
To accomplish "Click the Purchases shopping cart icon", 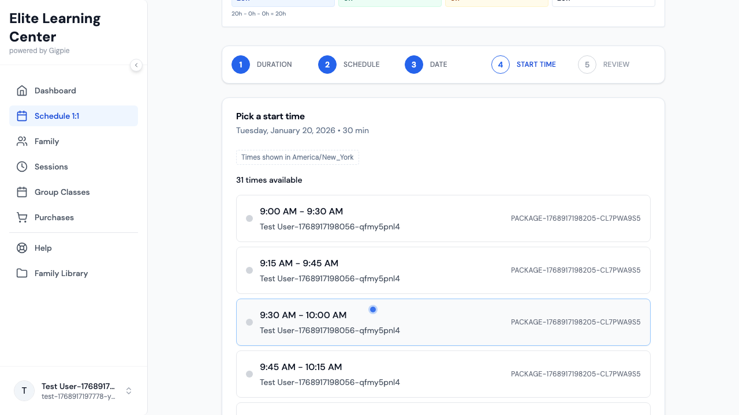I will tap(22, 217).
